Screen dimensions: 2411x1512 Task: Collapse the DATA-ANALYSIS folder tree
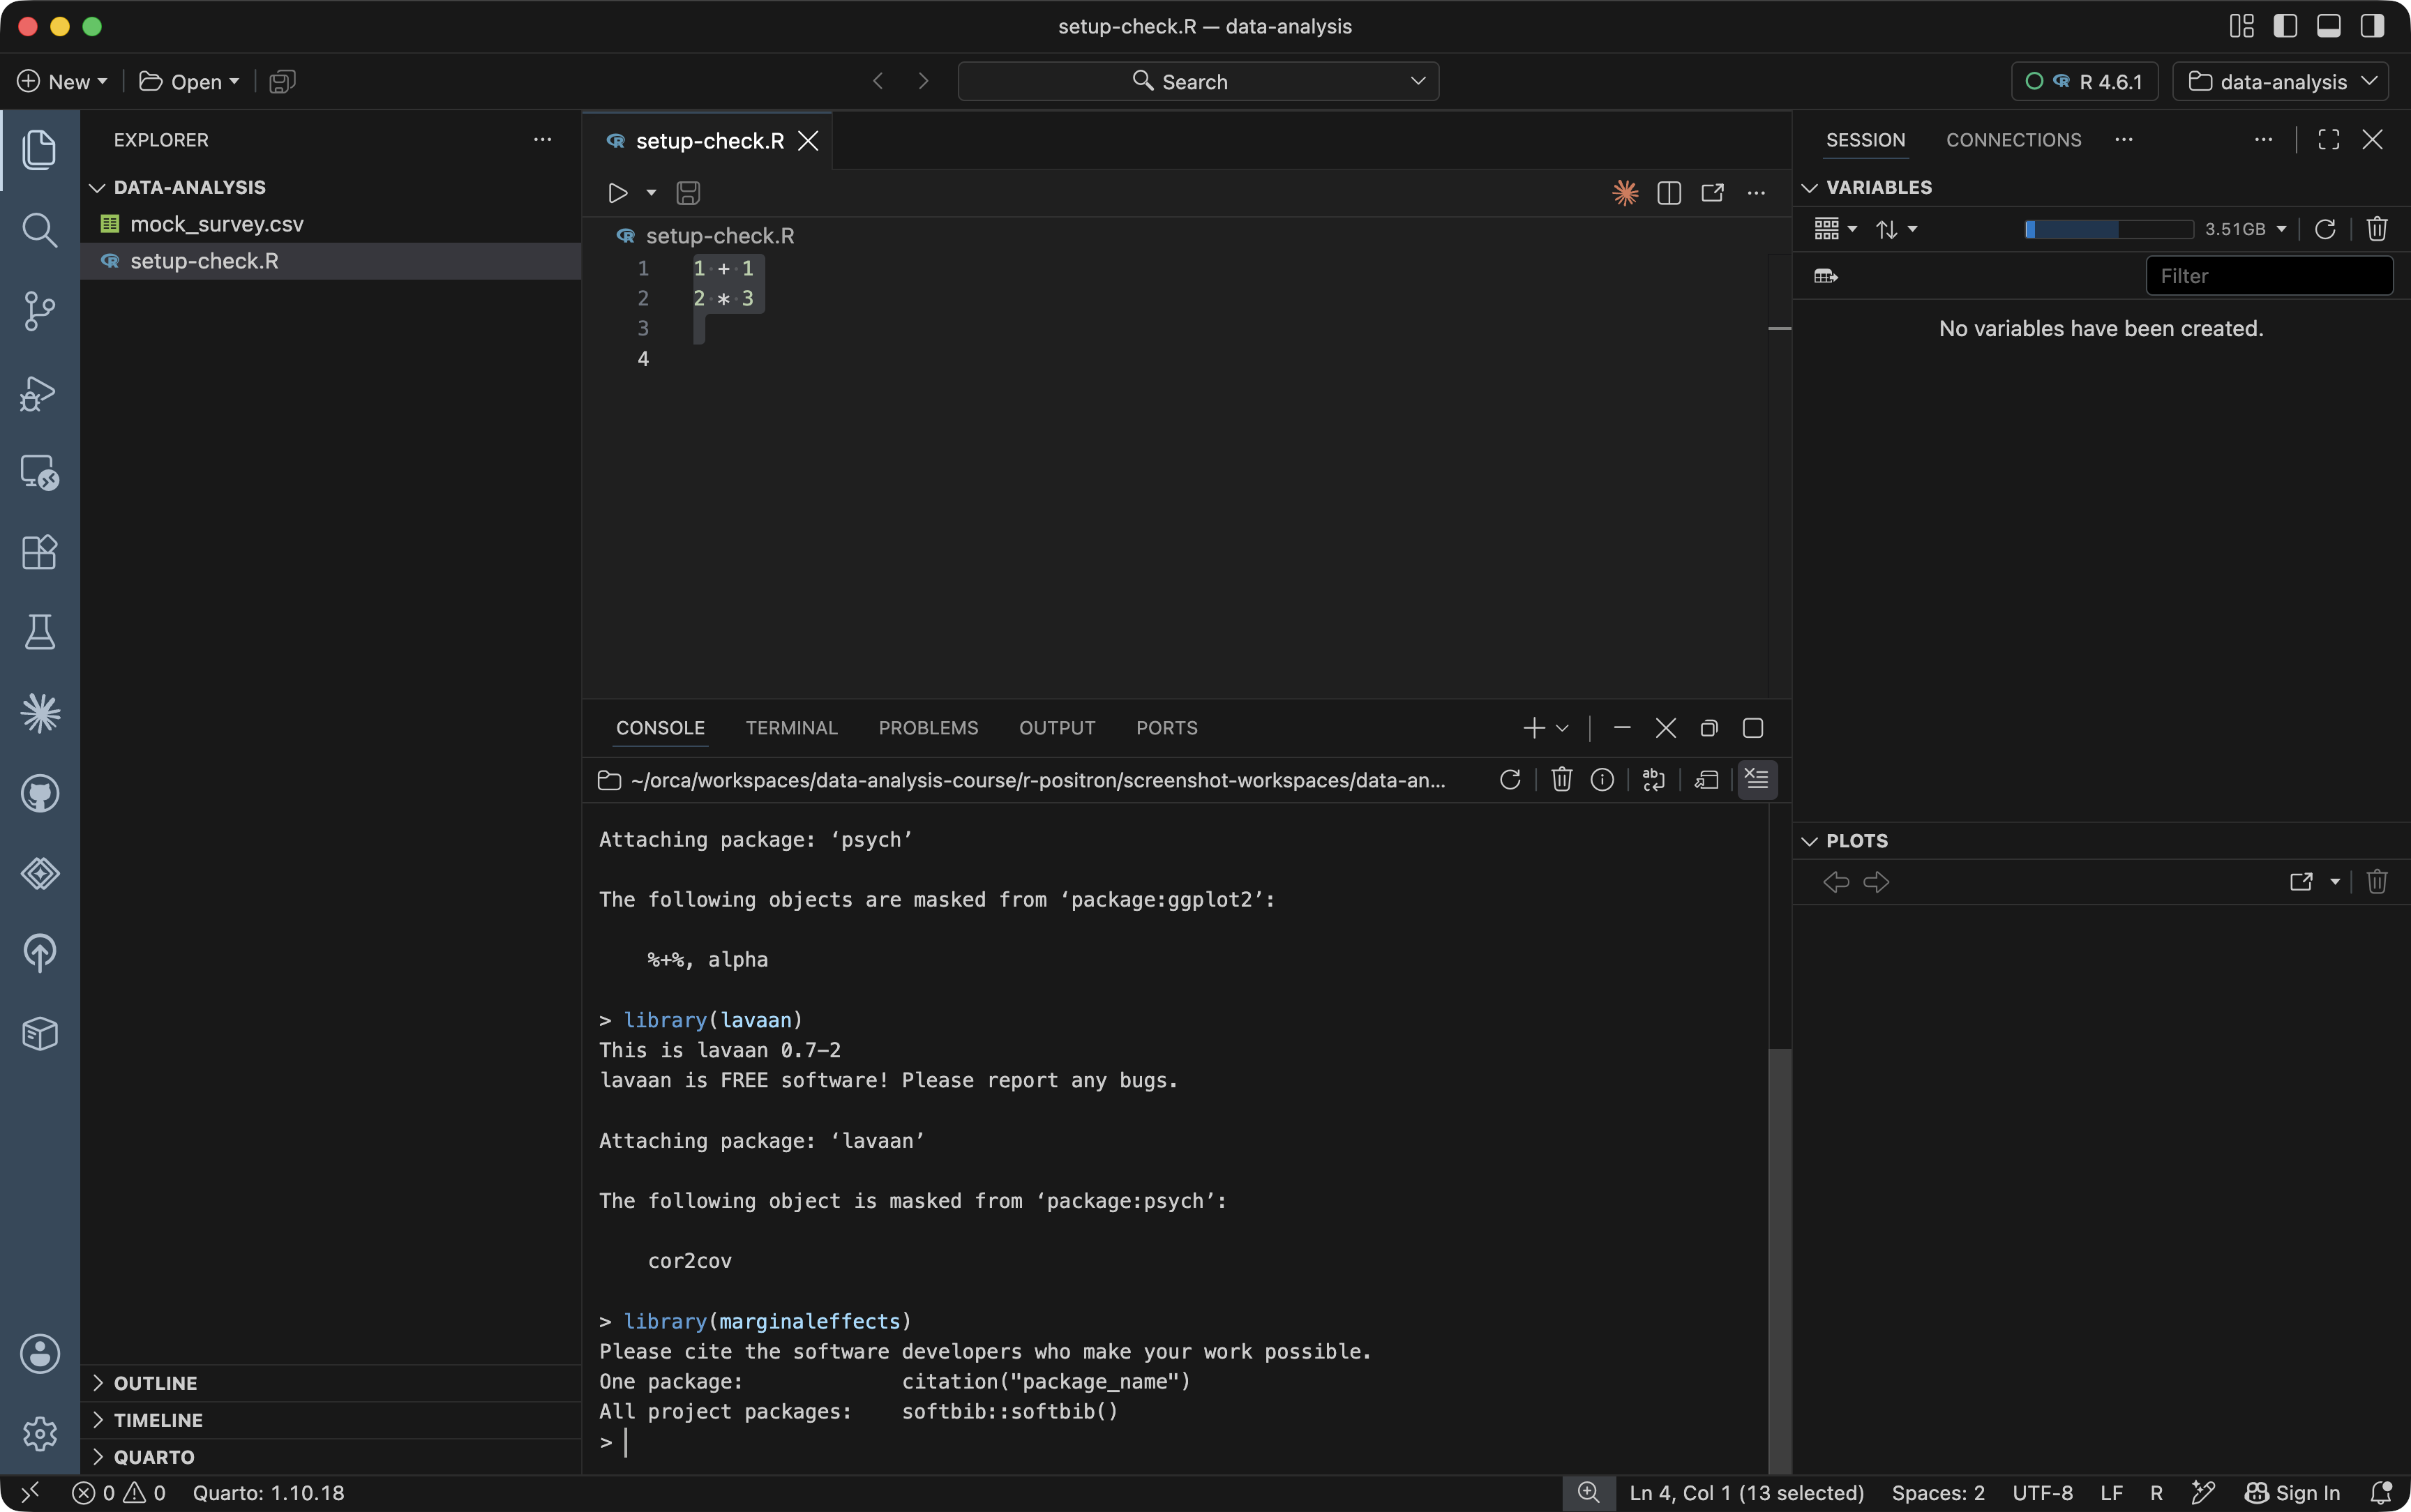pos(98,187)
